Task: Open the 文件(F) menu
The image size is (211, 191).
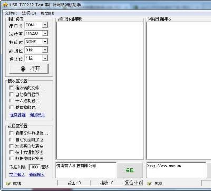Action: [x=11, y=13]
